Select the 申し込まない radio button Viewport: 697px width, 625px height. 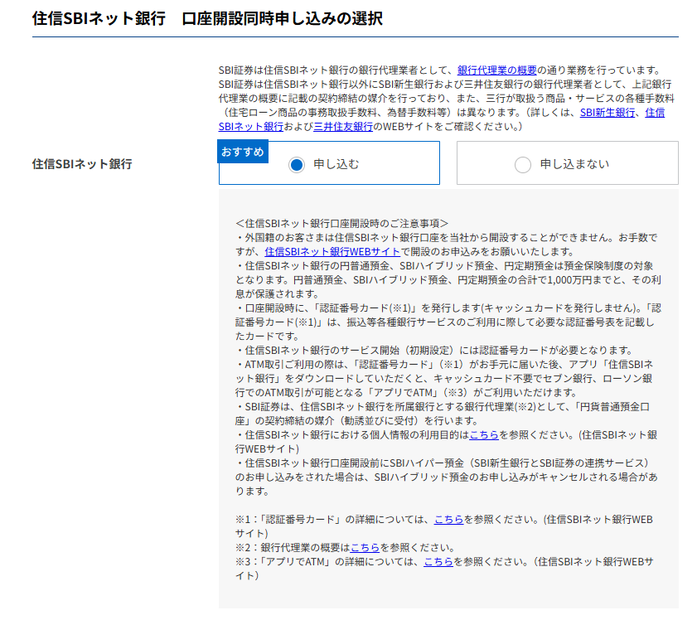522,164
